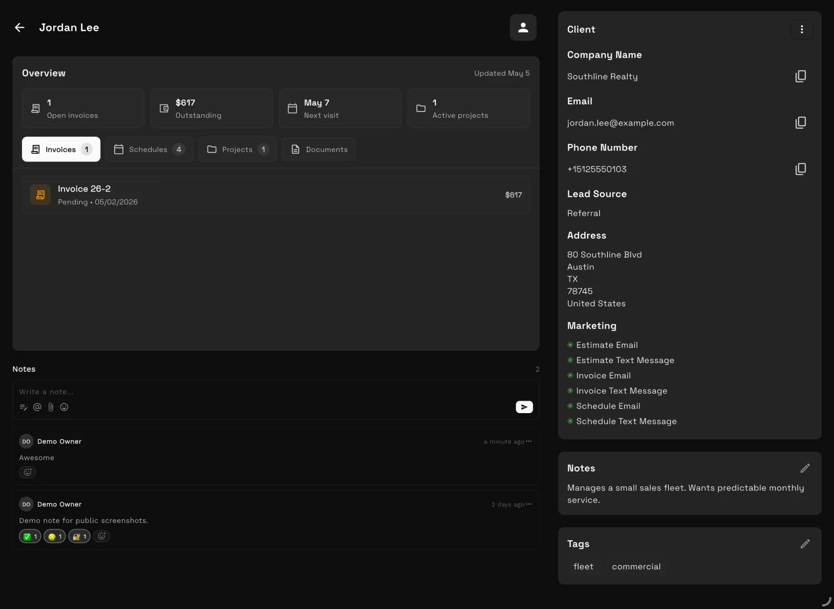Switch to the Projects tab
Viewport: 834px width, 609px height.
coord(238,150)
